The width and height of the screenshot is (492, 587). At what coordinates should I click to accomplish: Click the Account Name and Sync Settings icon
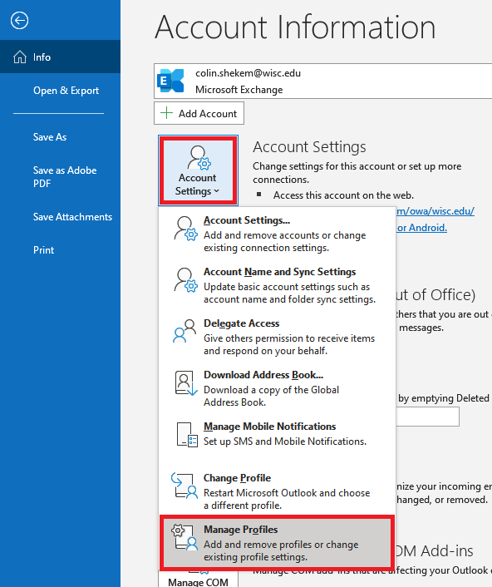185,280
